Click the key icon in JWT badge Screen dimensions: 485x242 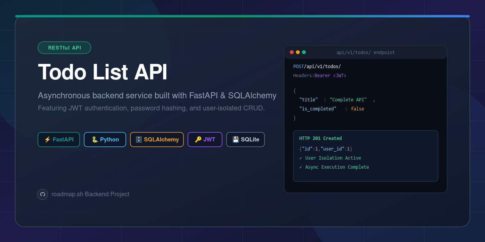tap(198, 140)
